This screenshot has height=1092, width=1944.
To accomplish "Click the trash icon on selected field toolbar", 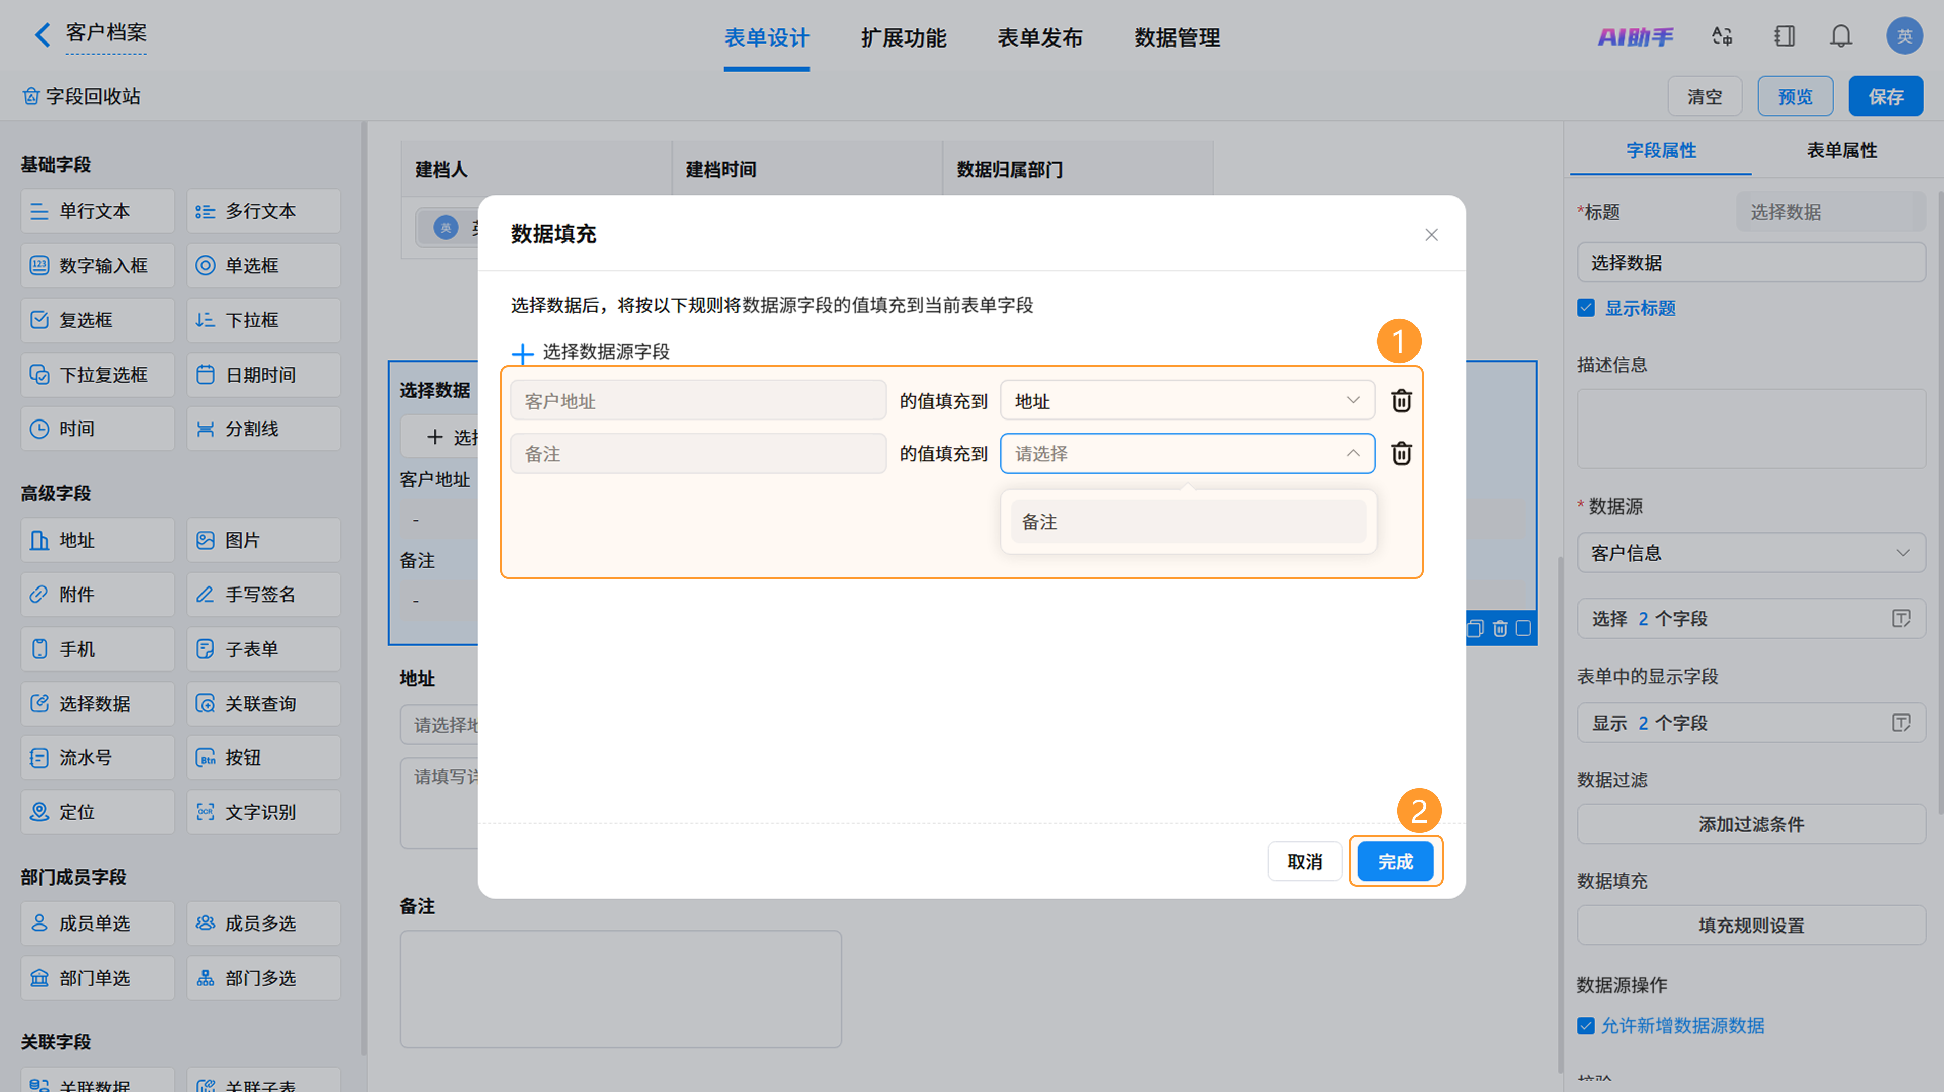I will (x=1500, y=628).
